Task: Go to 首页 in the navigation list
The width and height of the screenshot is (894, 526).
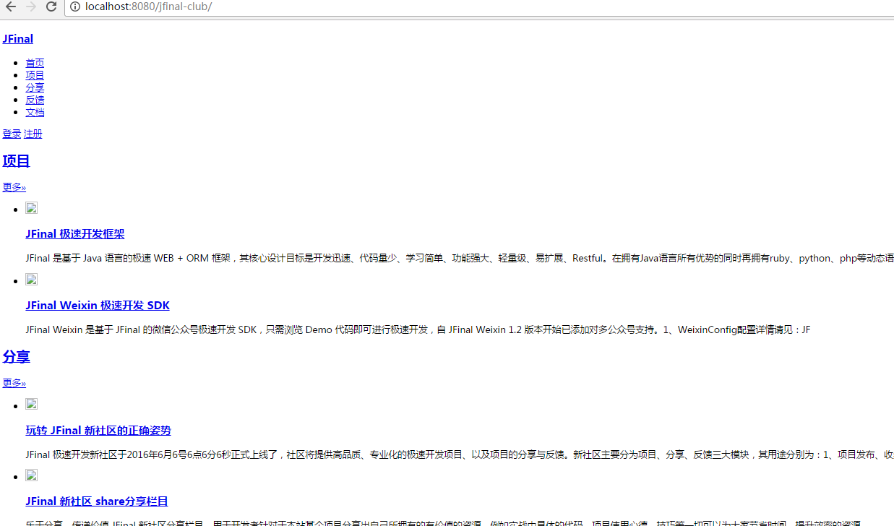Action: pos(35,63)
